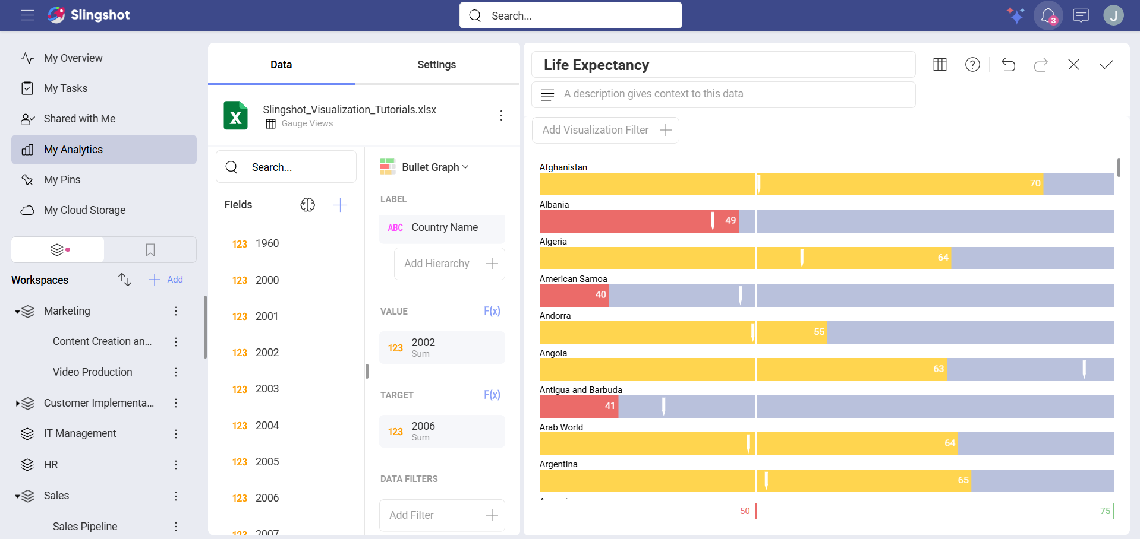Open user profile avatar J

1113,15
